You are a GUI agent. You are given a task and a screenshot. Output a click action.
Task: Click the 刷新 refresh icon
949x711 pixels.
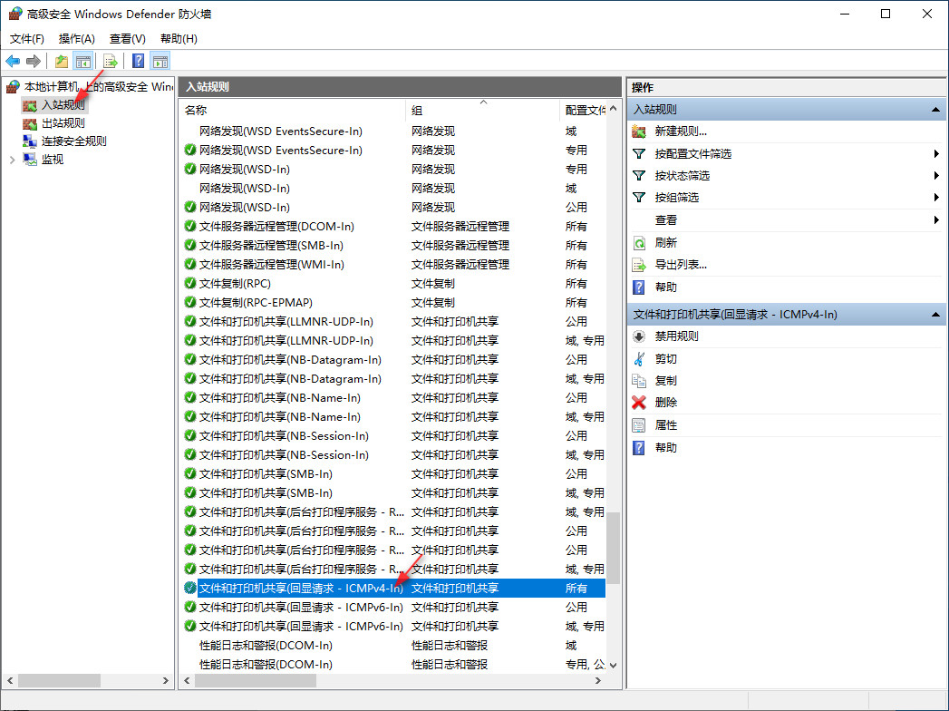(x=639, y=243)
